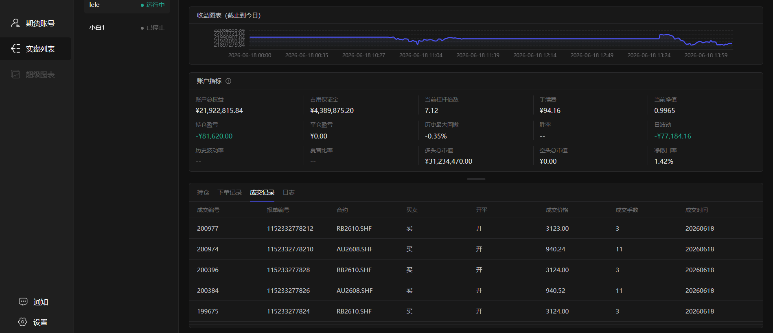Click order number 115233277826

tap(288, 290)
